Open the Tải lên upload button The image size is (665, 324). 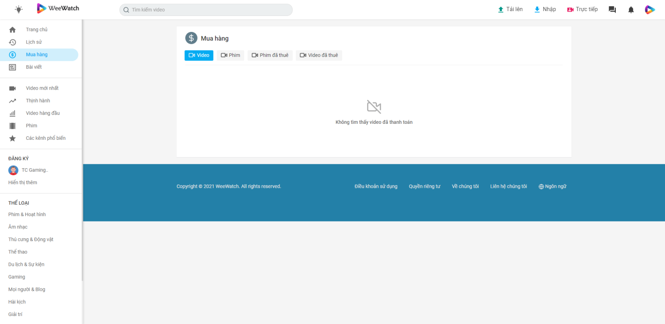pos(510,9)
